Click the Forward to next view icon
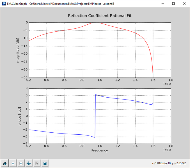 point(21,163)
